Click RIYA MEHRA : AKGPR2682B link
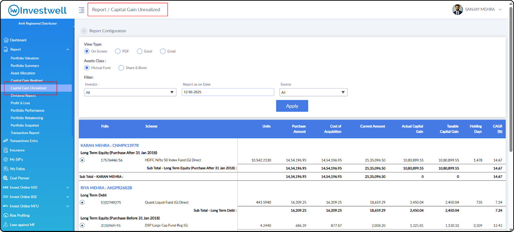Image resolution: width=514 pixels, height=232 pixels. pyautogui.click(x=106, y=188)
